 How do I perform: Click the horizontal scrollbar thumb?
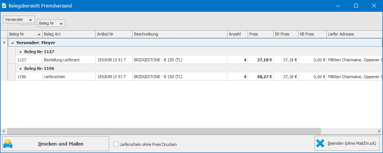point(161,131)
